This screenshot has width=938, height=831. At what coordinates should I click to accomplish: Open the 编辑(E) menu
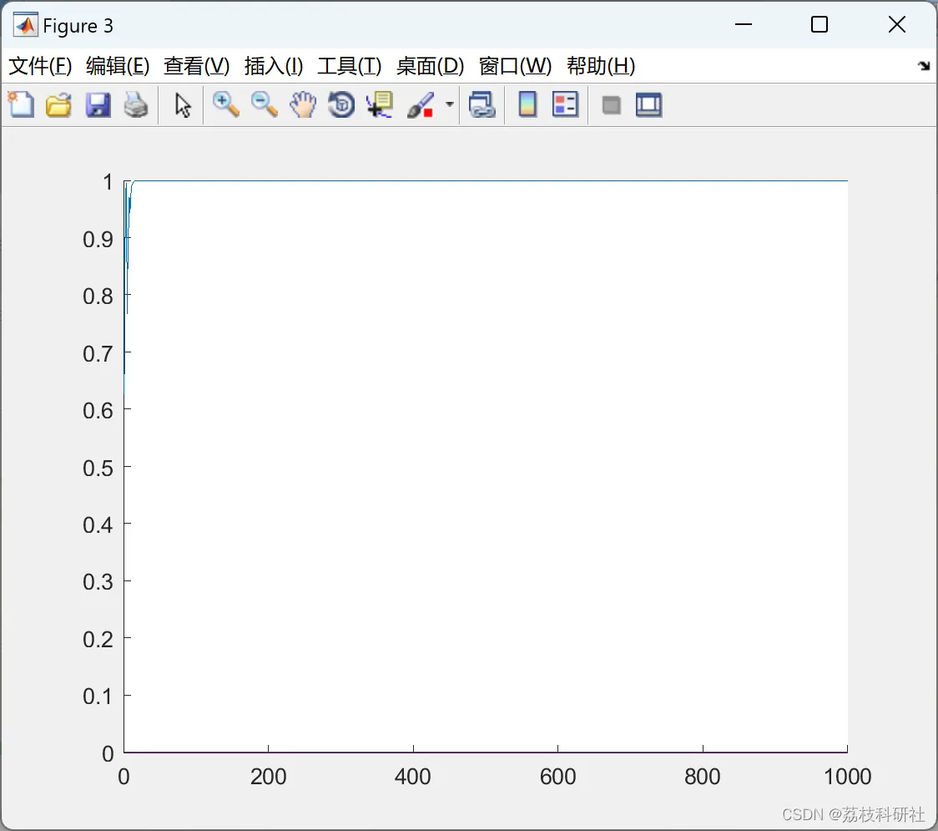(x=118, y=66)
